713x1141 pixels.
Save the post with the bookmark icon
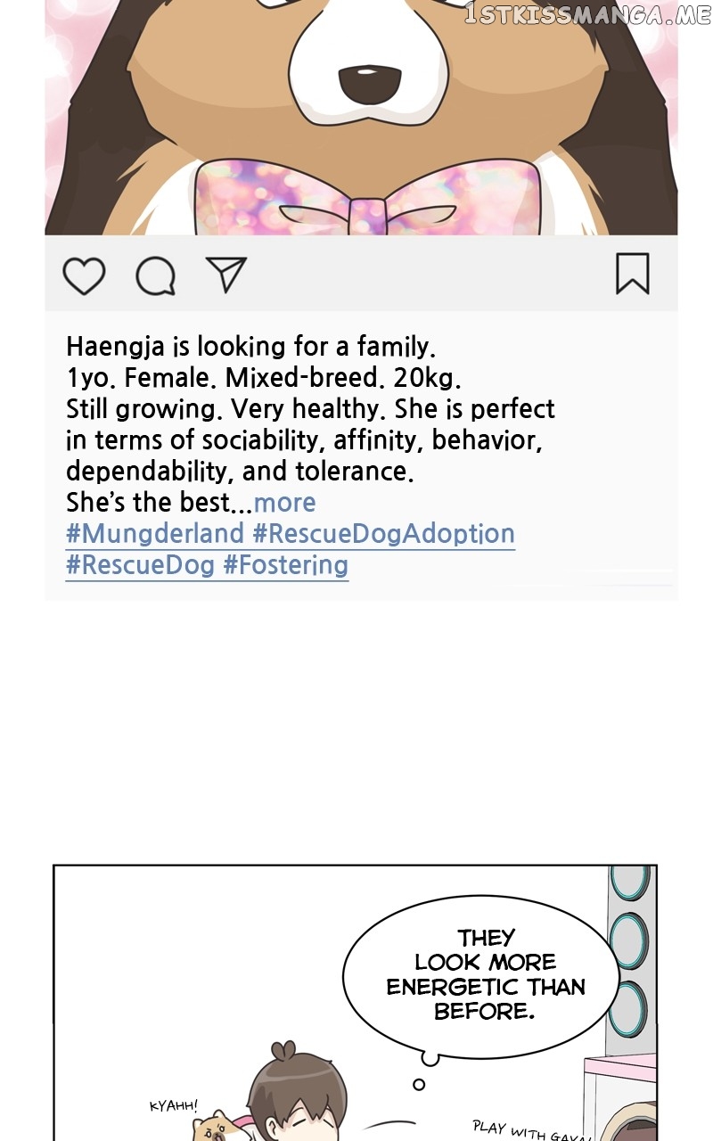tap(633, 274)
